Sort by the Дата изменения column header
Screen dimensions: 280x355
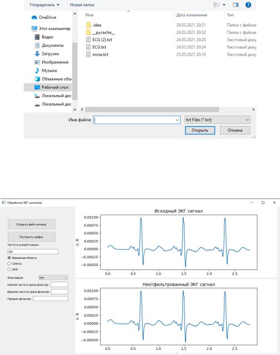click(192, 15)
